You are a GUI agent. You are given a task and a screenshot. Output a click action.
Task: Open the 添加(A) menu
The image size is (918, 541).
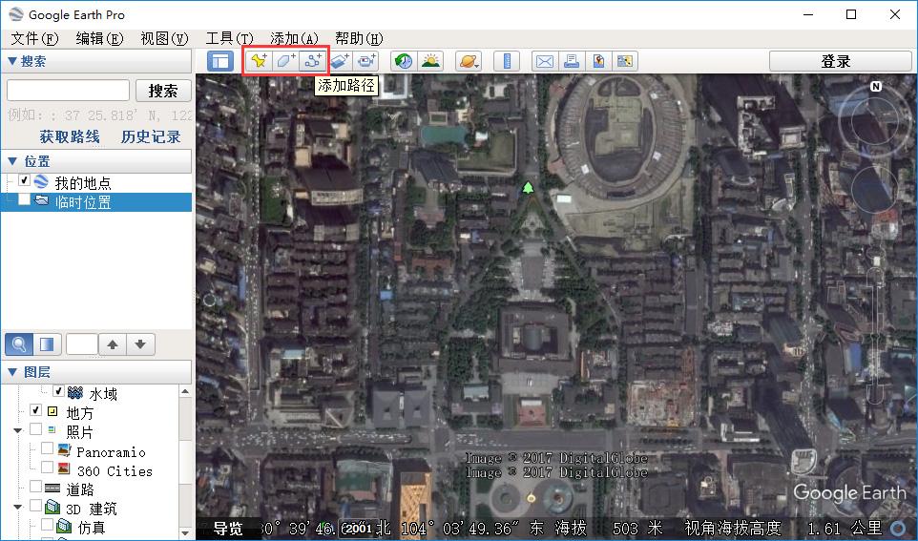pos(295,38)
